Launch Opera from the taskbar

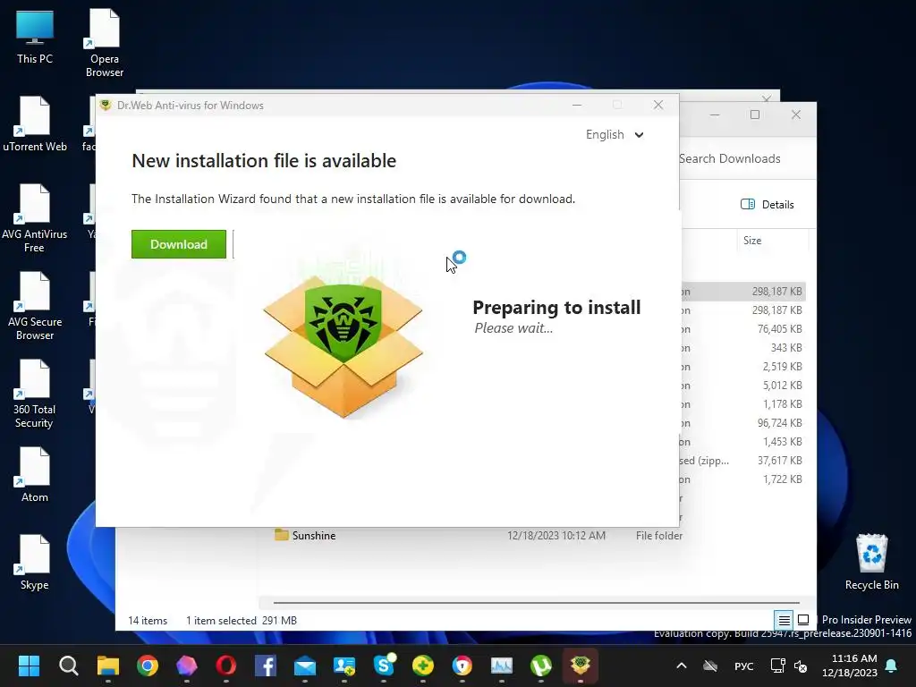tap(226, 666)
